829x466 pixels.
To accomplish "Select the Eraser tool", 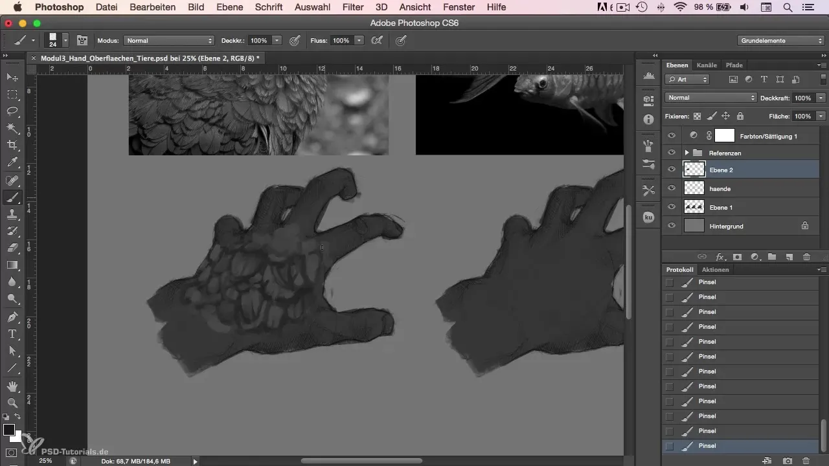I will pos(12,248).
